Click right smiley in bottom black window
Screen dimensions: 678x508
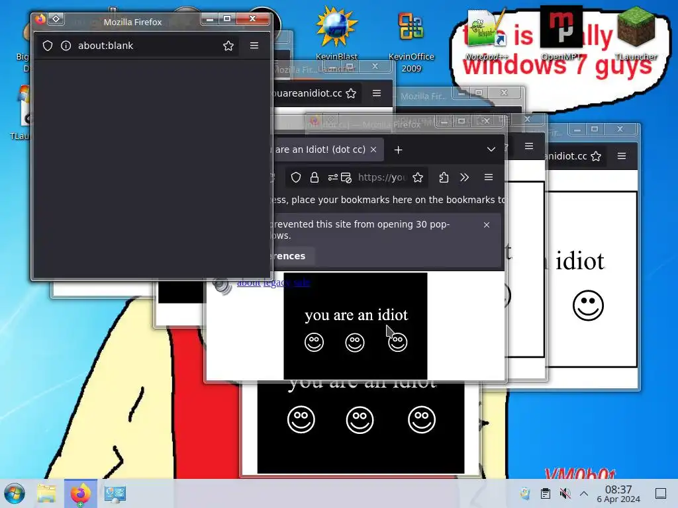422,419
